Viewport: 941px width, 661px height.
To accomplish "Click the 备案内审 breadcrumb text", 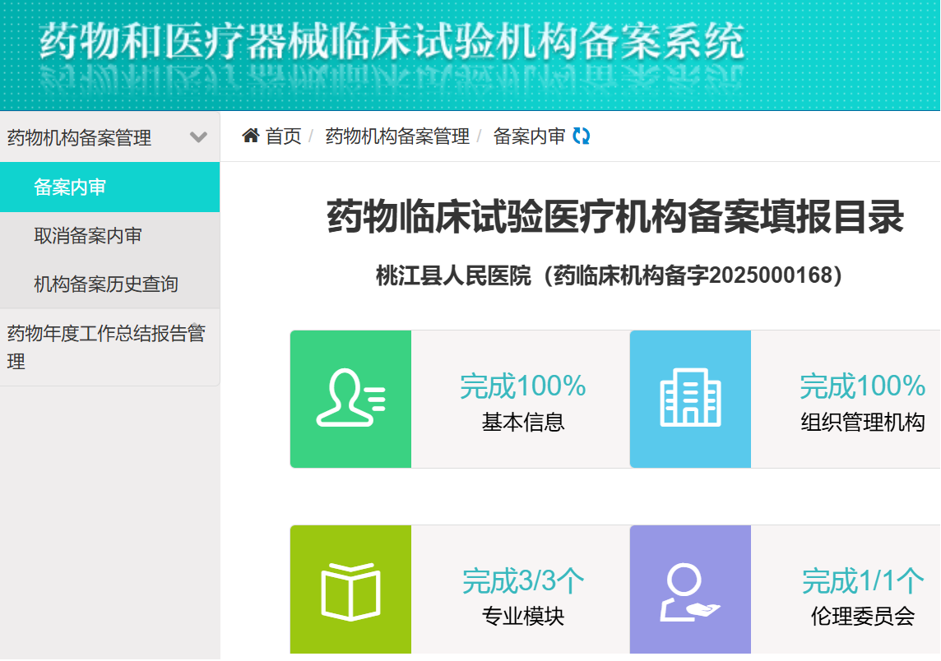I will coord(529,136).
